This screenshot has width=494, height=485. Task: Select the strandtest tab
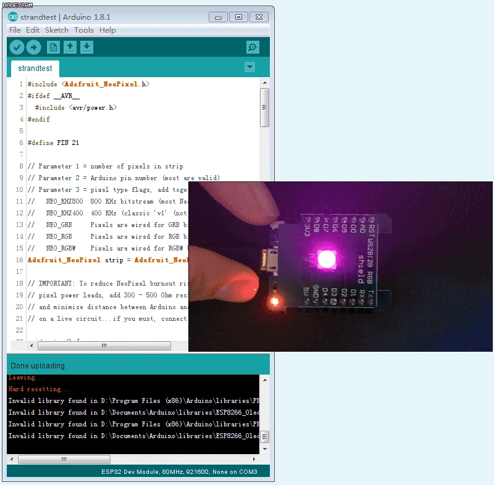pyautogui.click(x=35, y=68)
